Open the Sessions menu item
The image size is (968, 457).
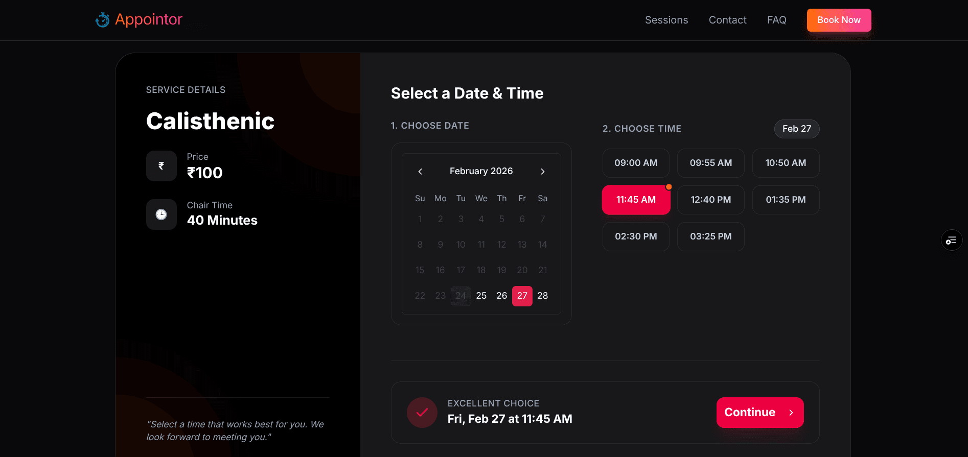[666, 20]
